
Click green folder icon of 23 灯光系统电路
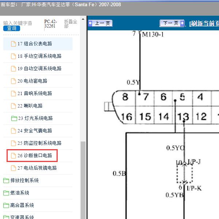coord(14,118)
